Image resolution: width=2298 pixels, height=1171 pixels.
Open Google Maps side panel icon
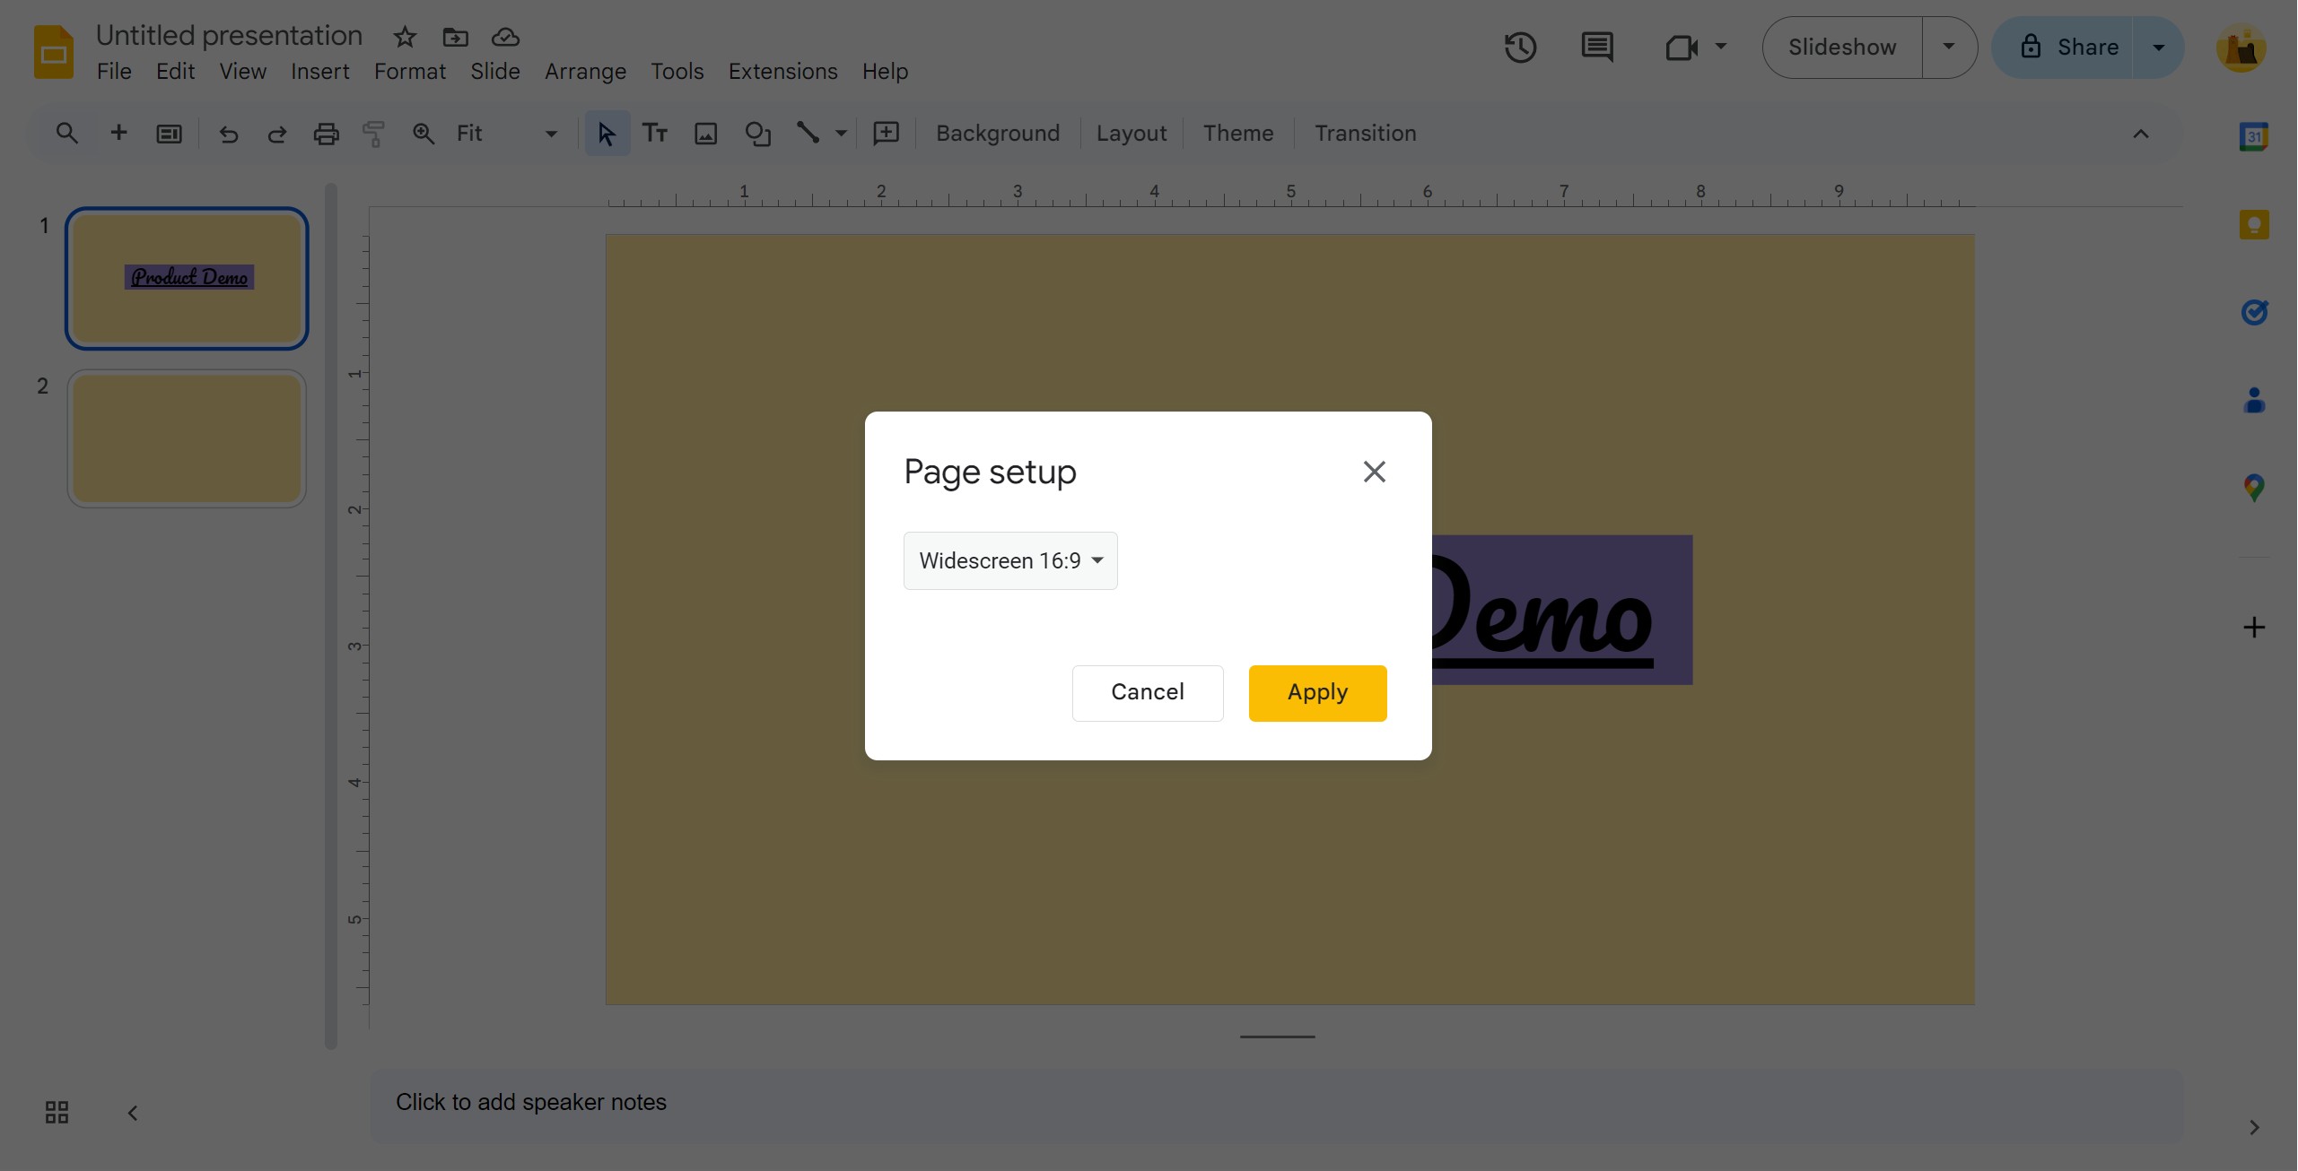2253,488
